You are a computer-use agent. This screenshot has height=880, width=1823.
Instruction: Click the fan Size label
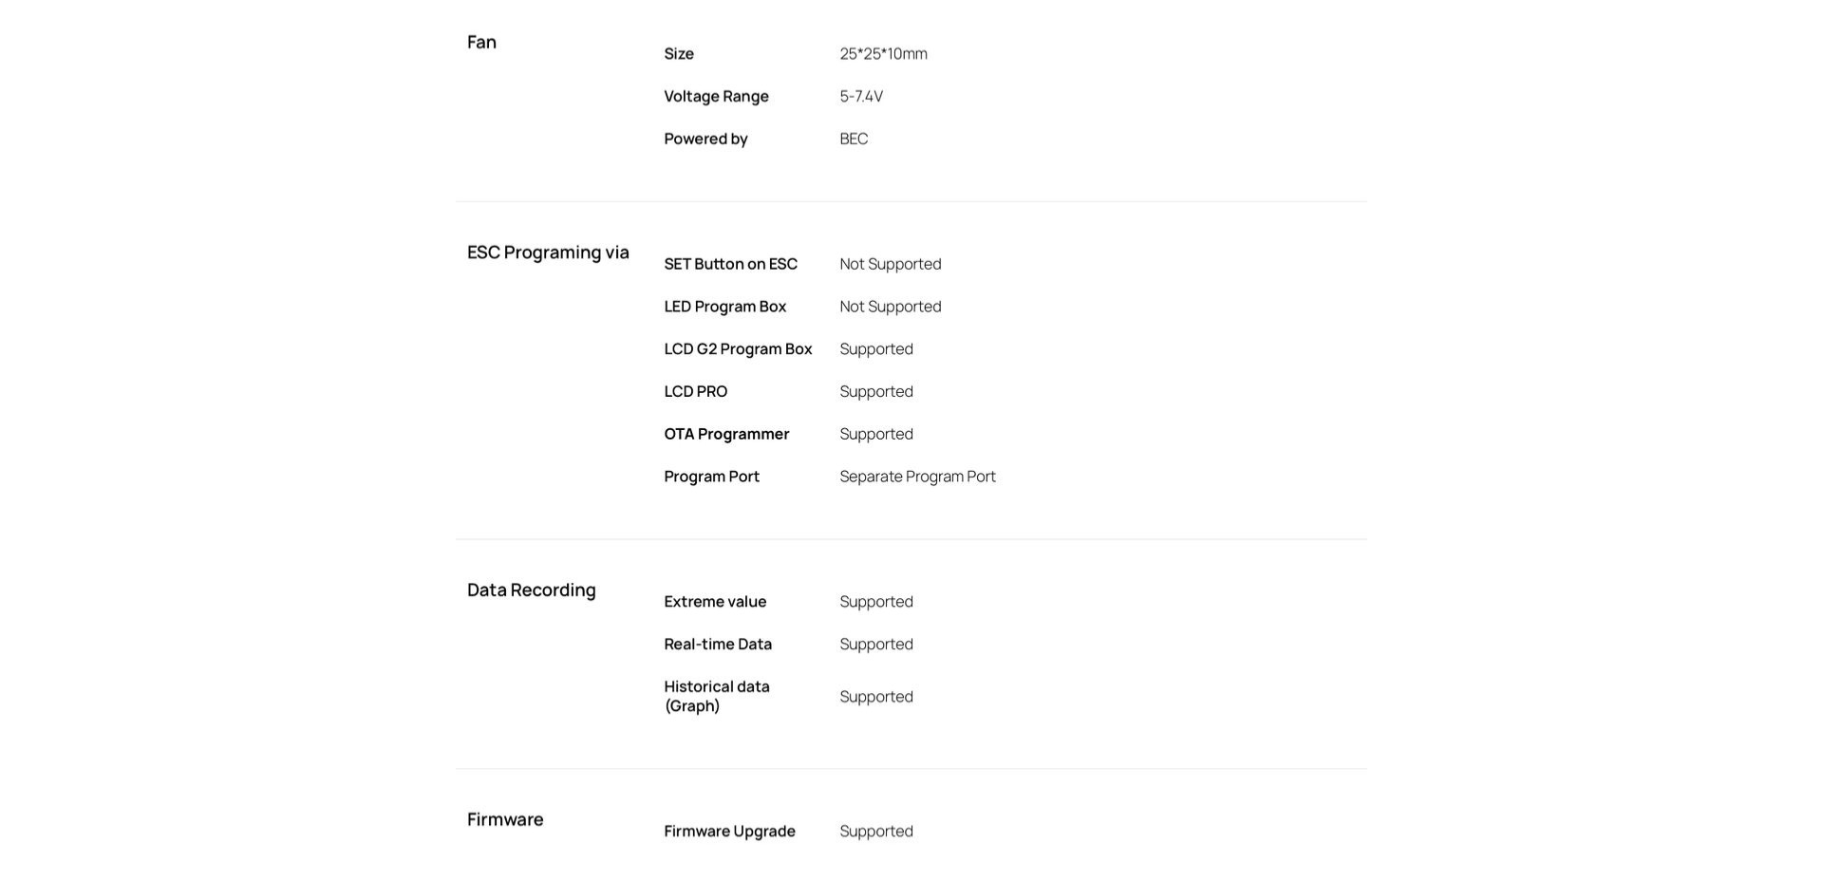[x=679, y=54]
